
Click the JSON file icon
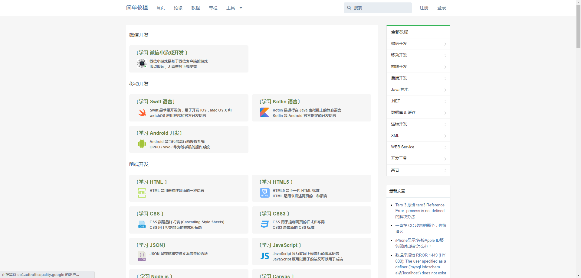[x=142, y=256]
